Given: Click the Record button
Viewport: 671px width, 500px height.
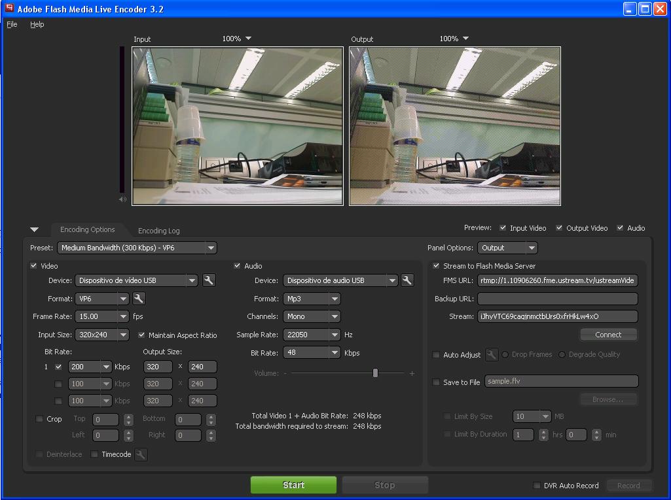Looking at the screenshot, I should coord(628,486).
